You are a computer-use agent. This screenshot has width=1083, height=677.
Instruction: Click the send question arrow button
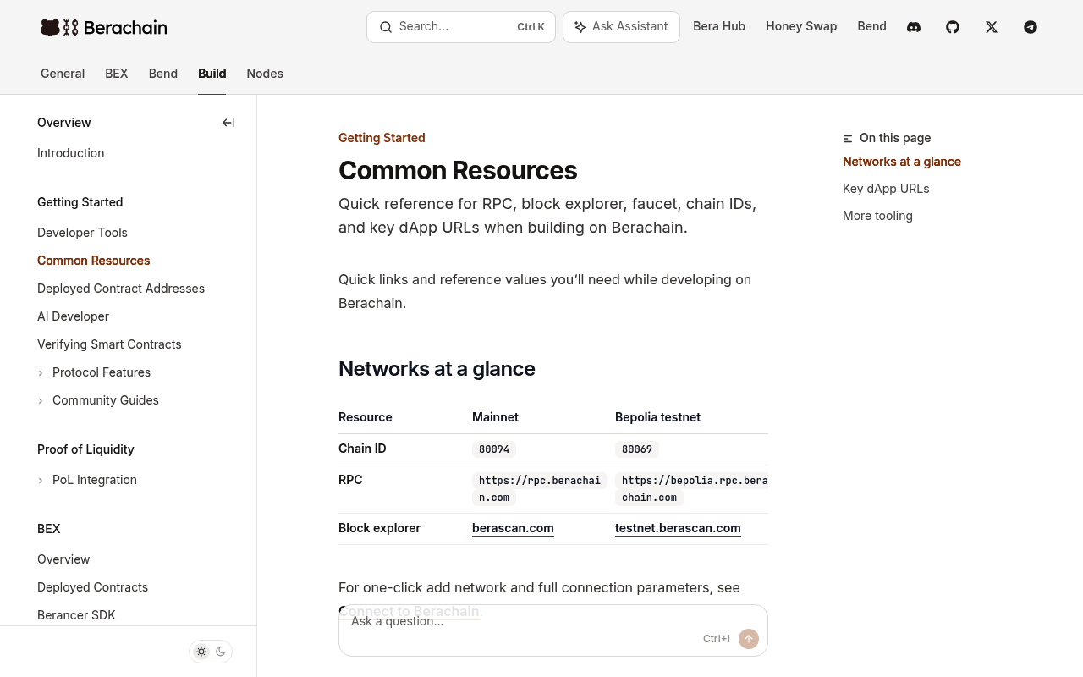pyautogui.click(x=749, y=639)
